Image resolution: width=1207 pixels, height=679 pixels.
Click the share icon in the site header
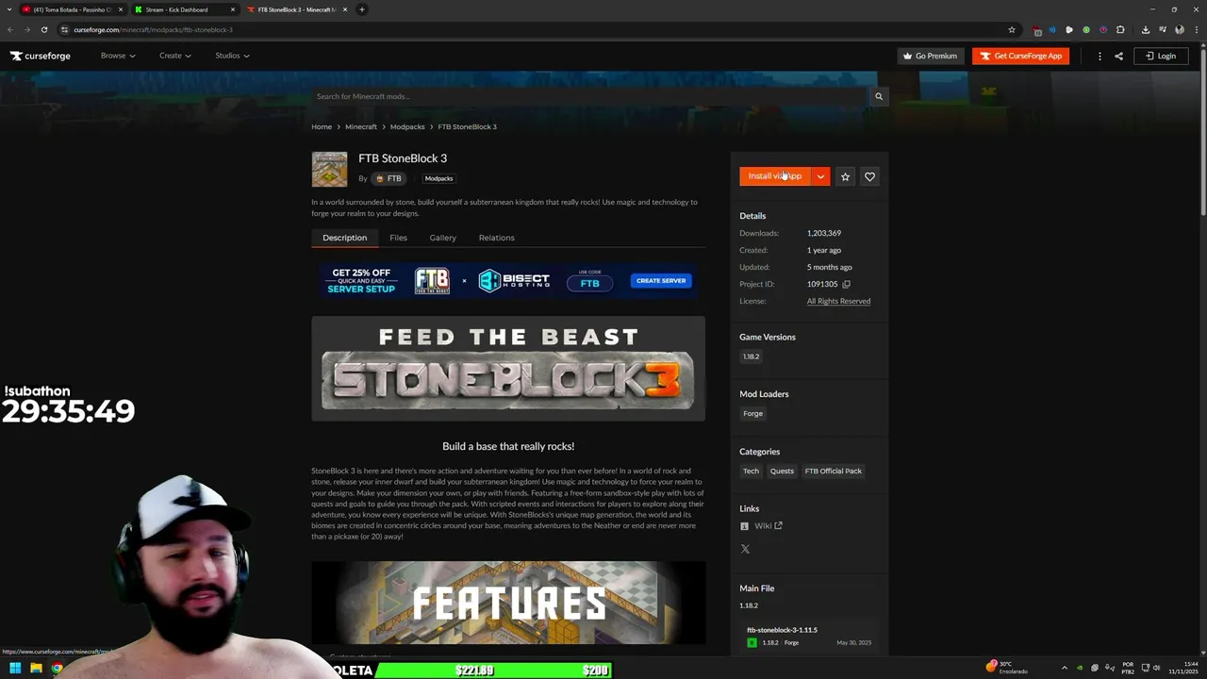(1118, 56)
